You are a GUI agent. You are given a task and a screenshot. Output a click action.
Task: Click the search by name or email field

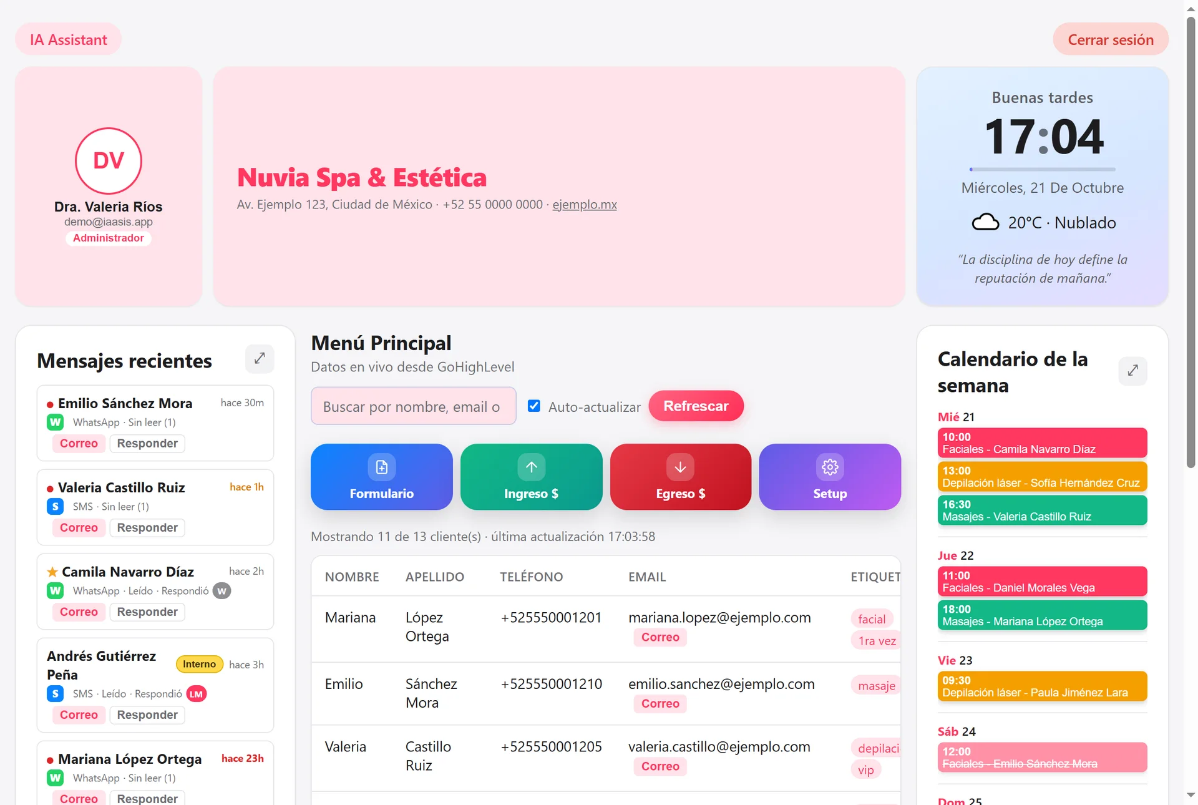pyautogui.click(x=414, y=406)
